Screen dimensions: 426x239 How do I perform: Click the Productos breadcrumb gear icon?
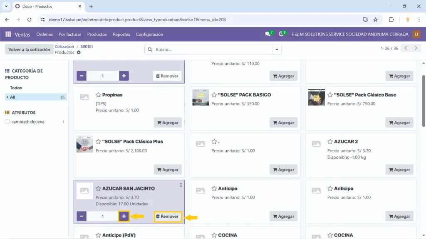(x=79, y=53)
